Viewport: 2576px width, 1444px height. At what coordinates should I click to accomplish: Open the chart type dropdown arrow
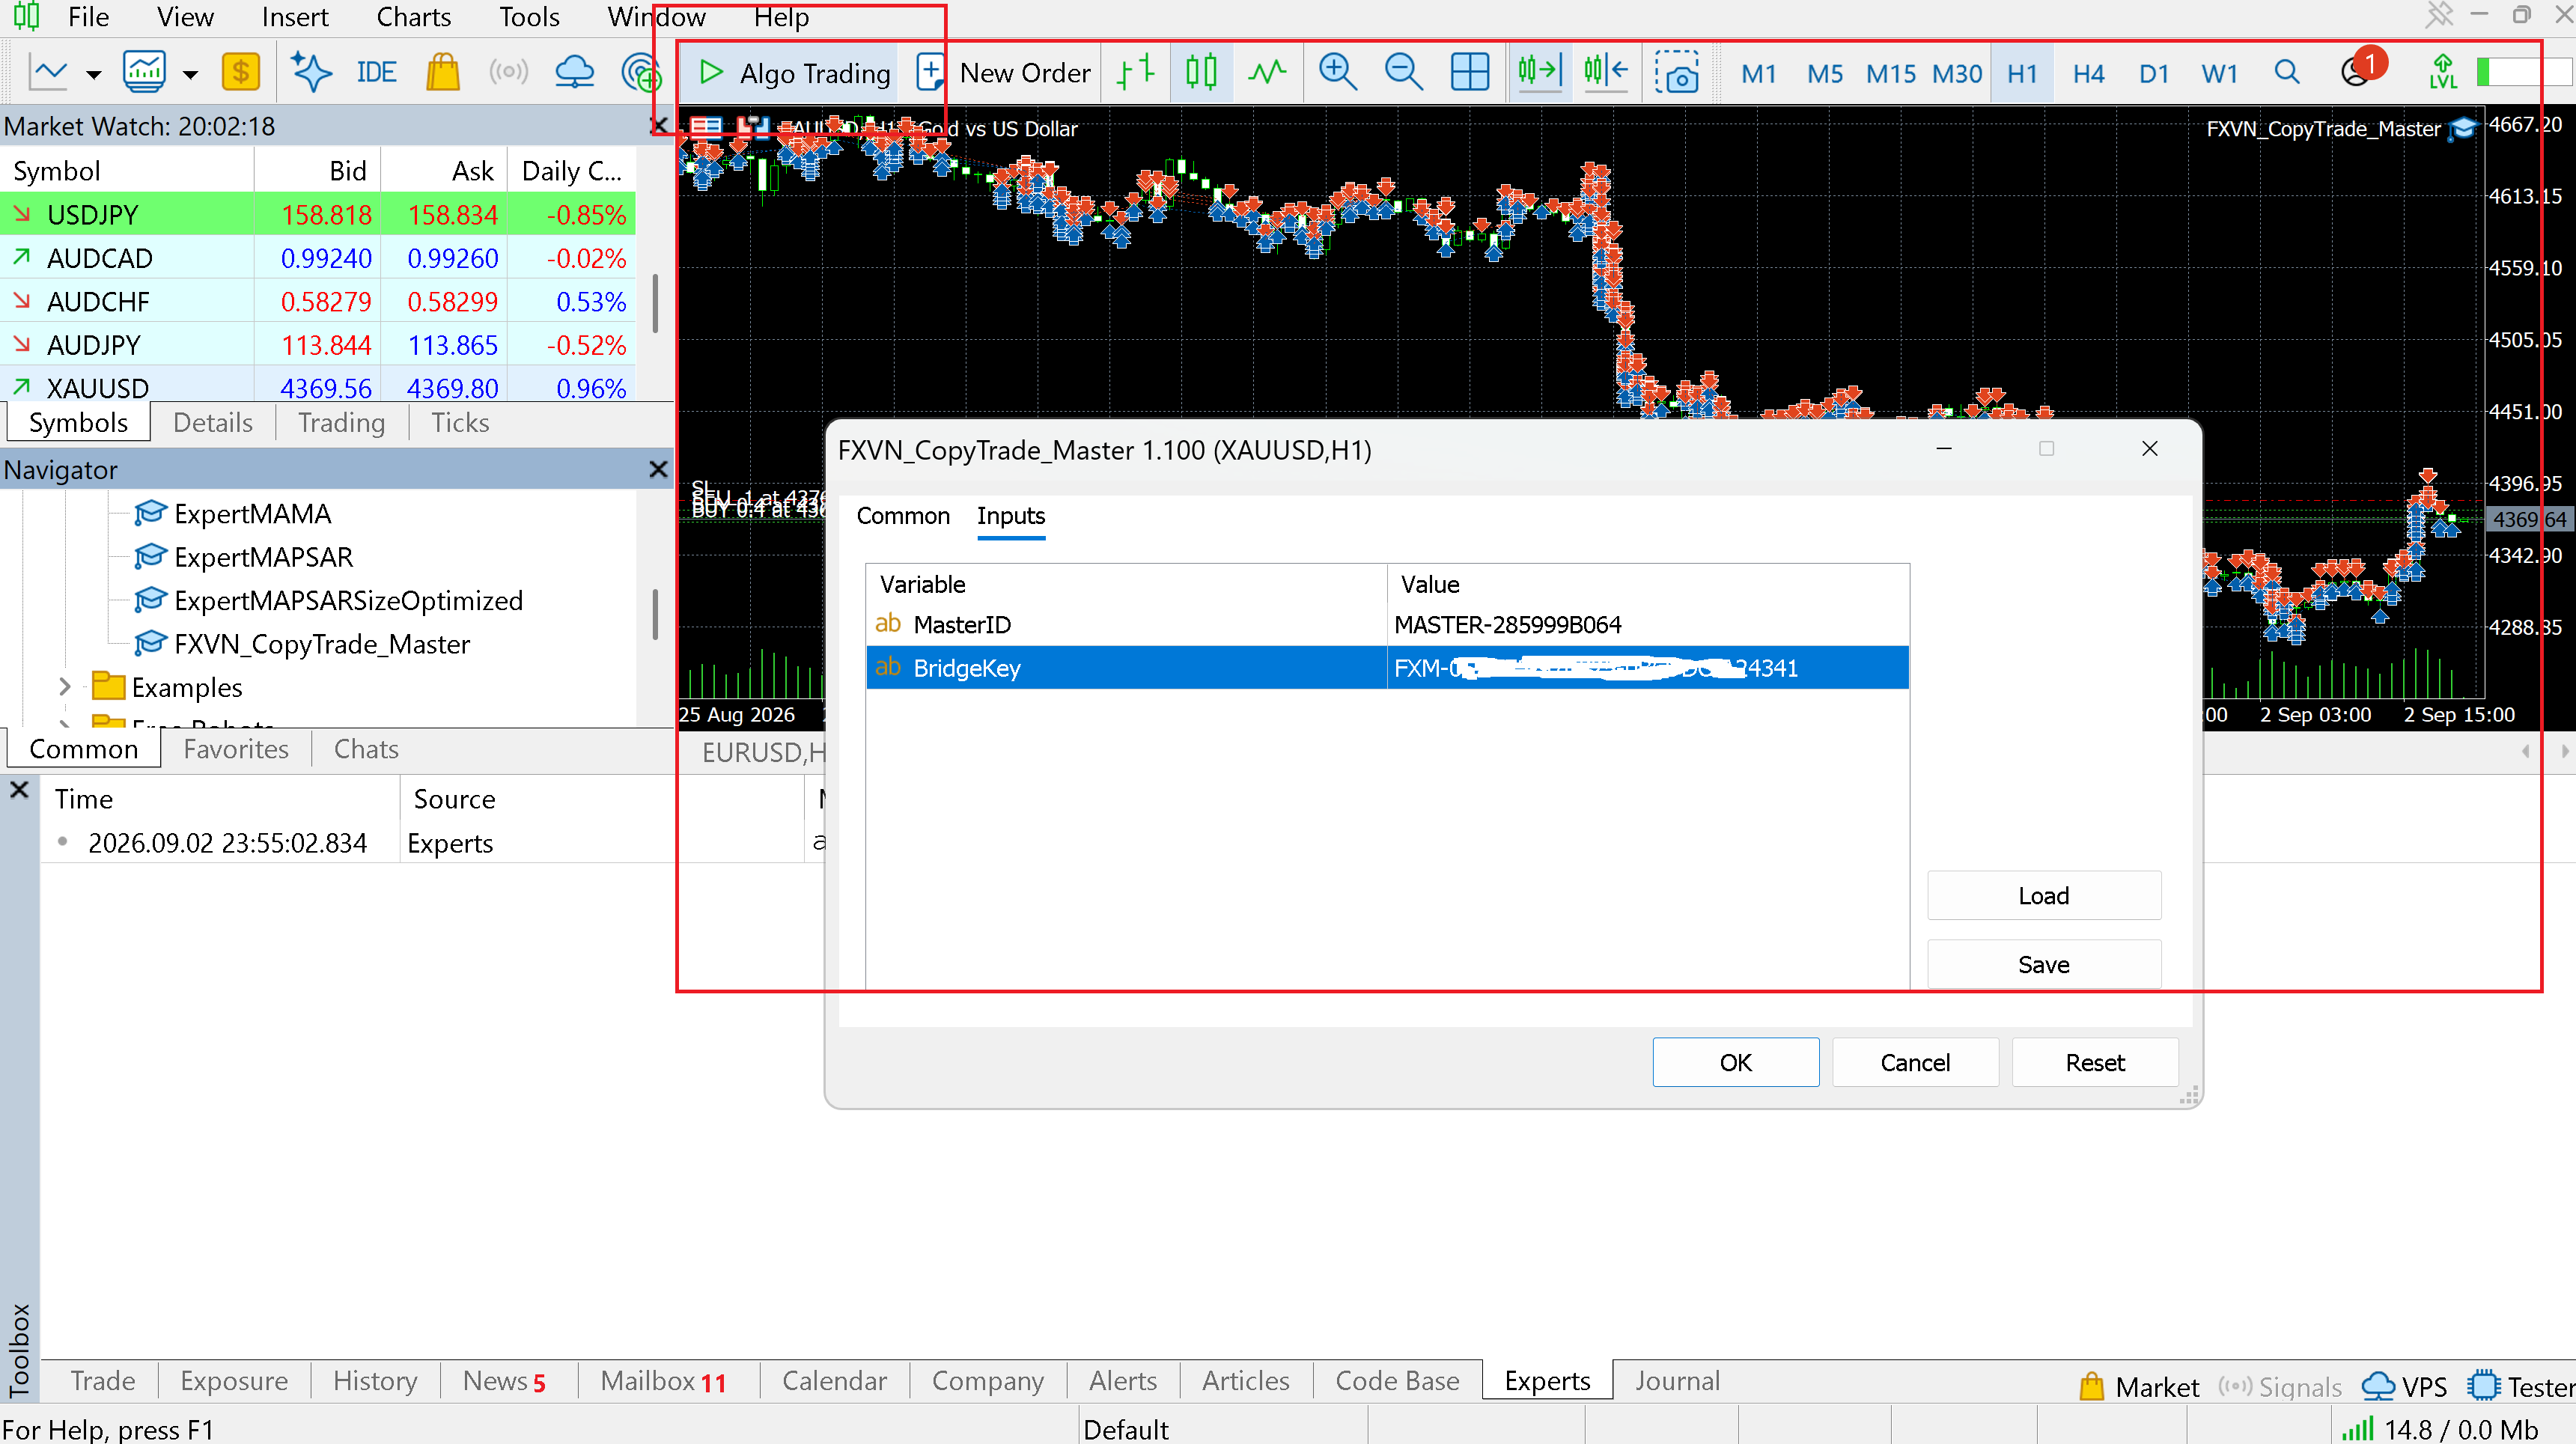94,75
